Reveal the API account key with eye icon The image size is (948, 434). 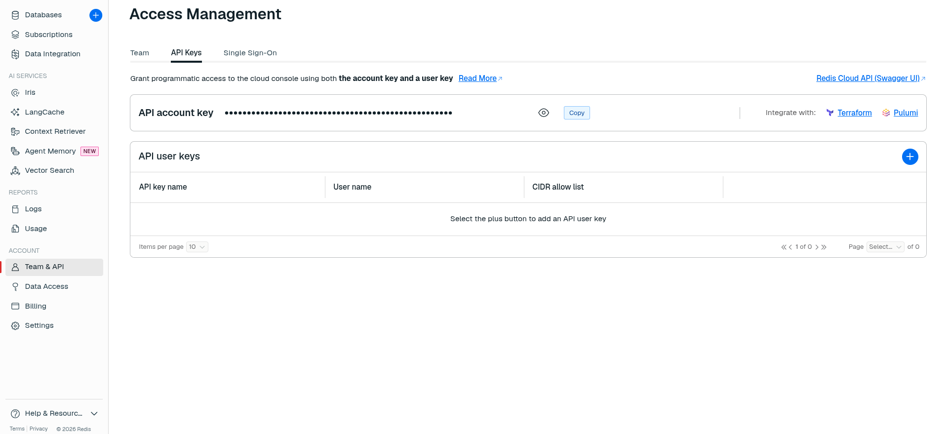click(x=544, y=113)
